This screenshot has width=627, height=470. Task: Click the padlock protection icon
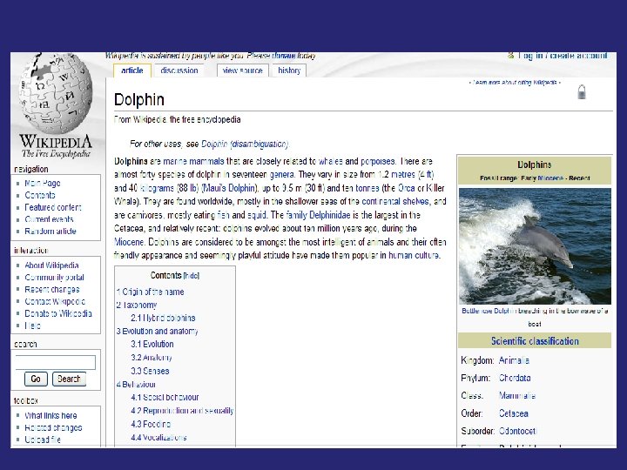tap(582, 92)
